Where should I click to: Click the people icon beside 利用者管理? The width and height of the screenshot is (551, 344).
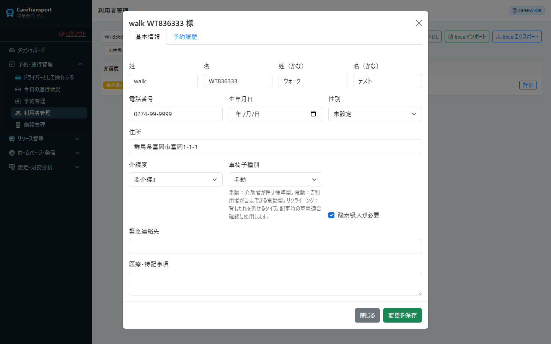[x=18, y=113]
